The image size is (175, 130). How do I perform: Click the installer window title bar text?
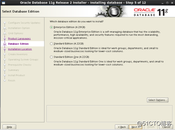(x=83, y=3)
